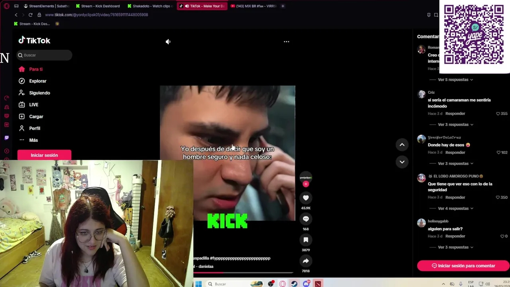
Task: Click Iniciar sesión para comentar button
Action: point(463,266)
